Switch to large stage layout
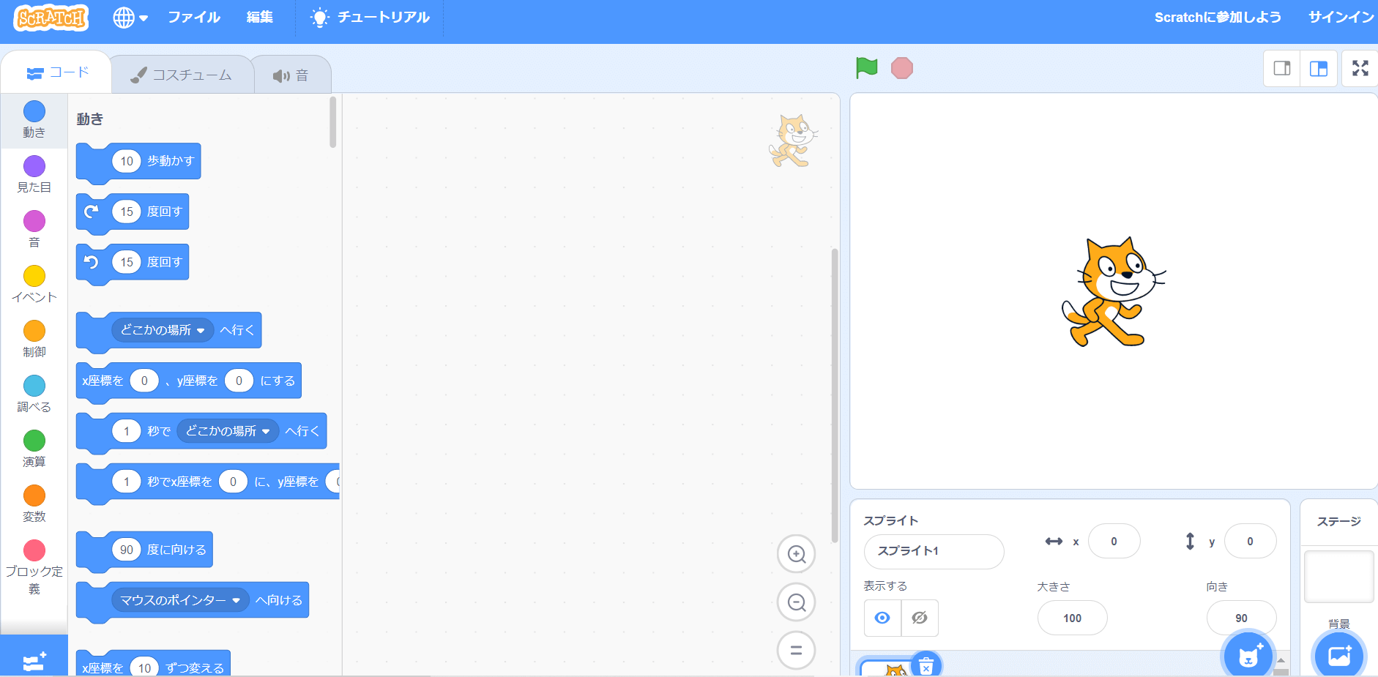The image size is (1378, 677). 1319,69
